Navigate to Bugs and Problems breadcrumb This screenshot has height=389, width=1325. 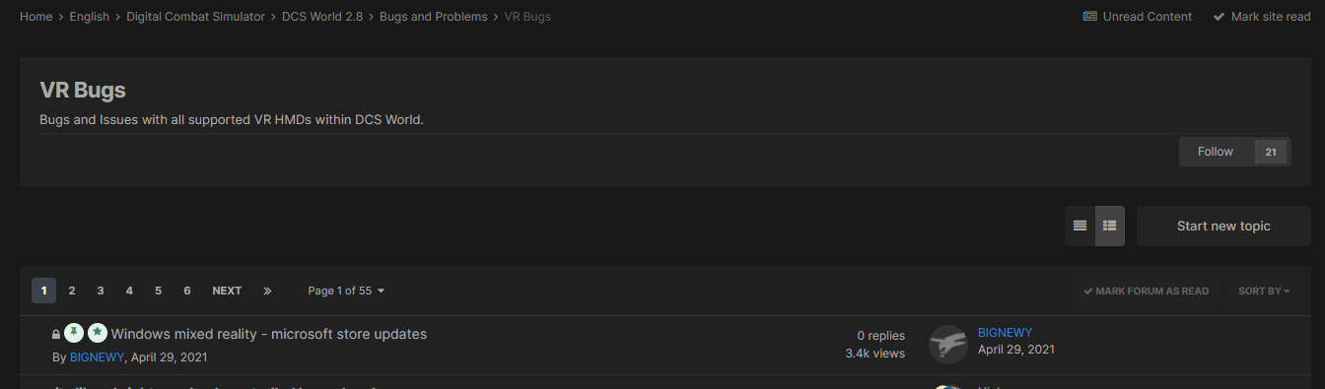[434, 17]
